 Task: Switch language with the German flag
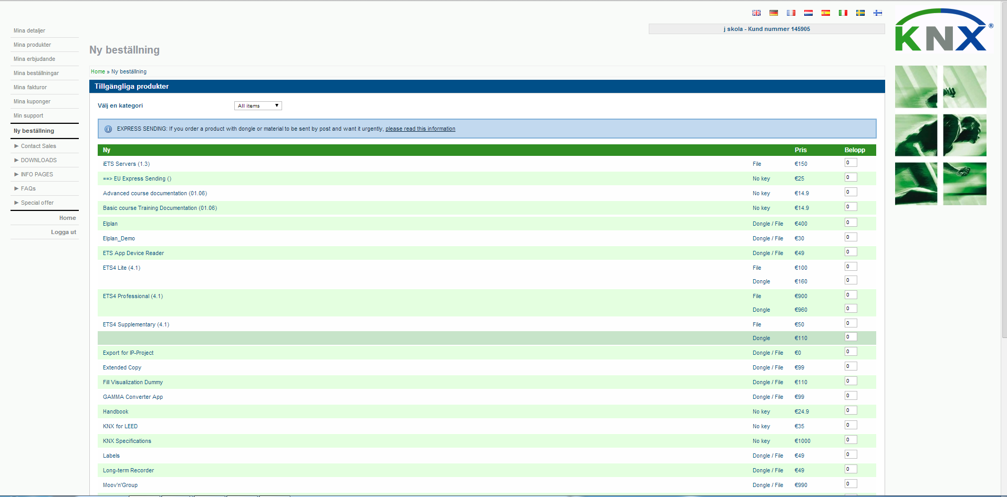[774, 13]
